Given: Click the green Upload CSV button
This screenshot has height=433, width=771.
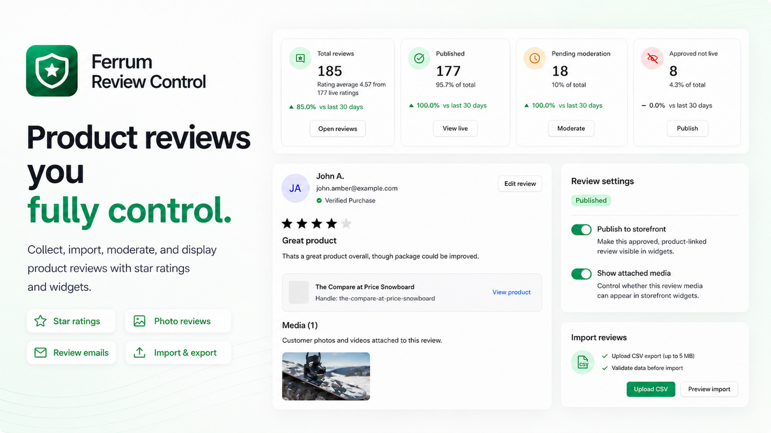Looking at the screenshot, I should pyautogui.click(x=651, y=389).
